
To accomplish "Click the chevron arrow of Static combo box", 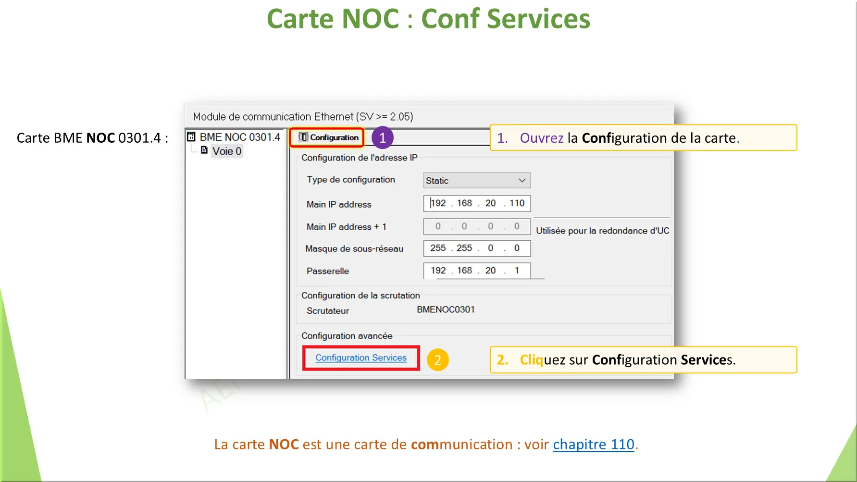I will click(x=522, y=181).
